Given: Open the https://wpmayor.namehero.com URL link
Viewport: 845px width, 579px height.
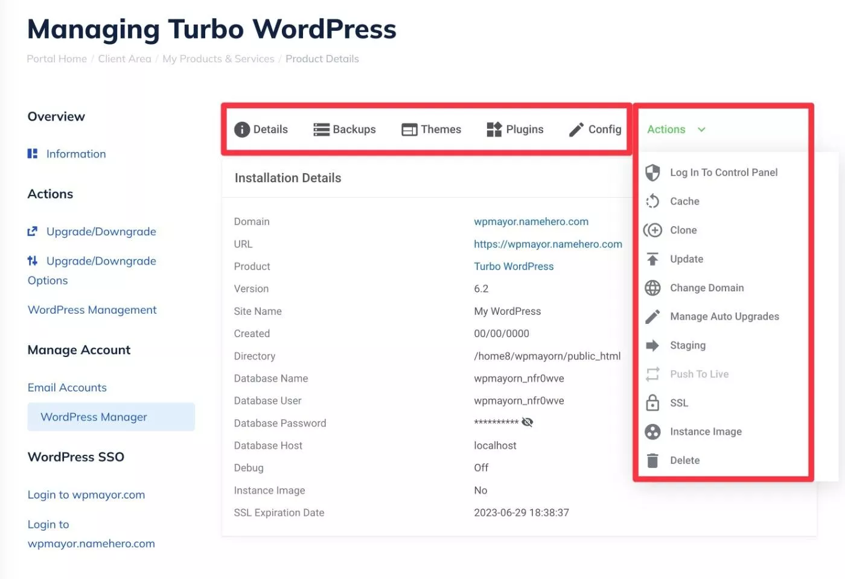Looking at the screenshot, I should [548, 244].
